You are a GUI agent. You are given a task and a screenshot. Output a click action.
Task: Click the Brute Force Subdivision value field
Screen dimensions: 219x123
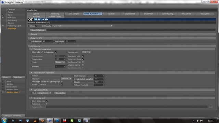[x=47, y=41]
